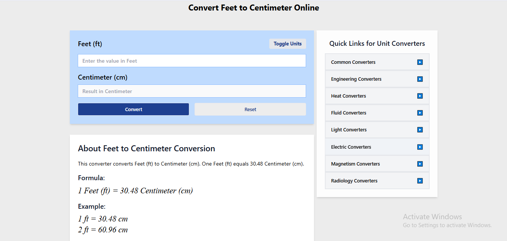Click the Feet value input field

tap(192, 60)
